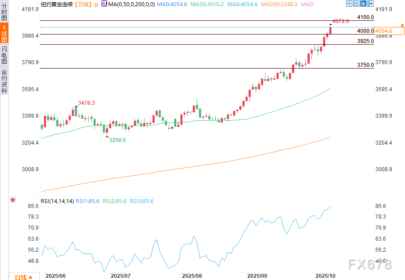Click the 3750.0 horizontal support line label
The width and height of the screenshot is (405, 280).
coord(366,65)
